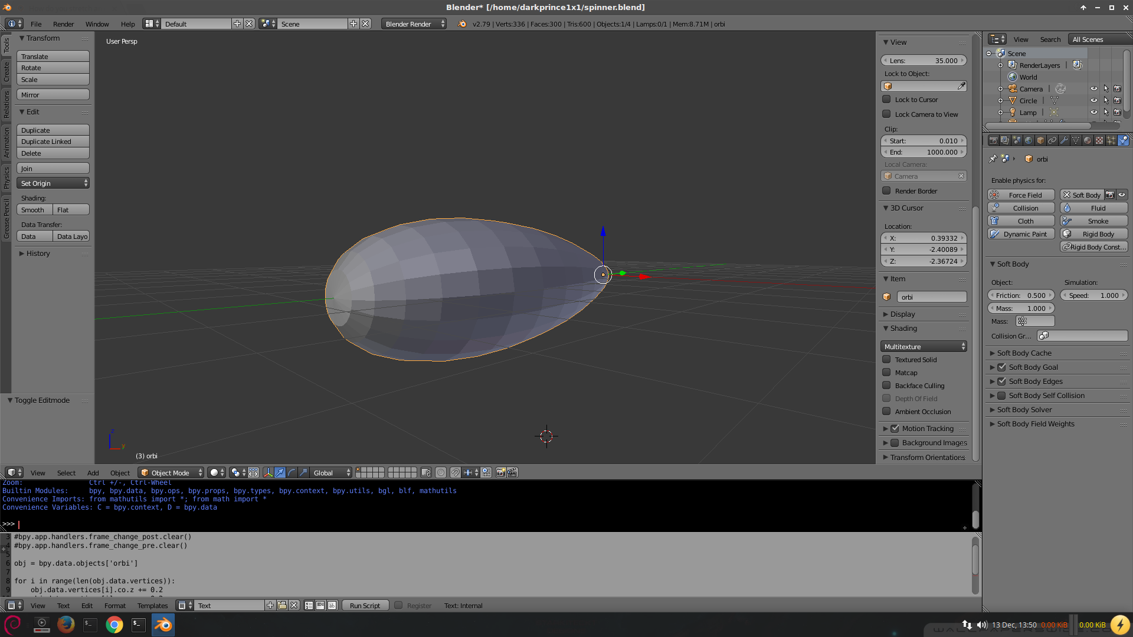Toggle line numbers in text editor
Viewport: 1133px width, 637px height.
tap(309, 606)
